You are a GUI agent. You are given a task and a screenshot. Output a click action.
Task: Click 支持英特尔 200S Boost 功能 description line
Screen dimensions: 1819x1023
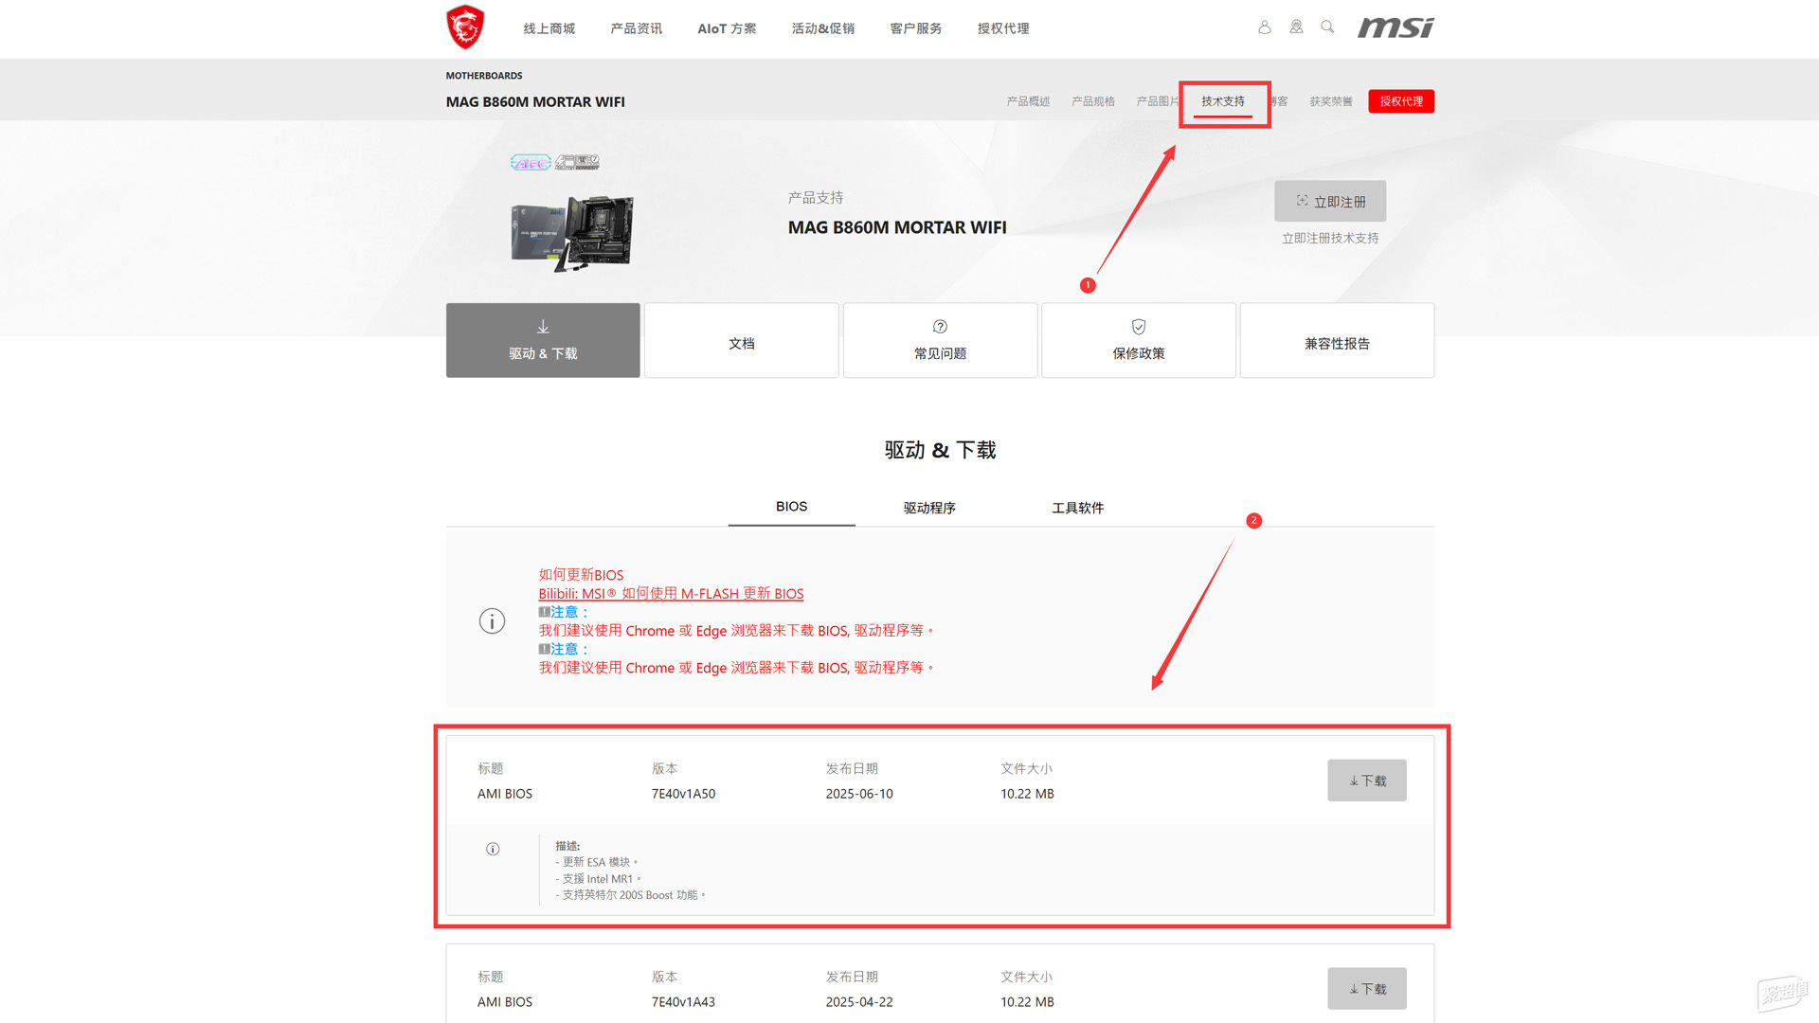(631, 895)
